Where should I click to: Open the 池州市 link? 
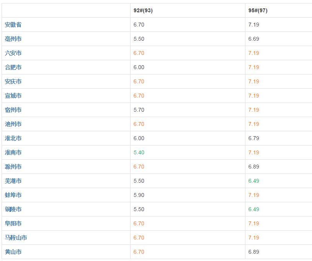[x=13, y=124]
